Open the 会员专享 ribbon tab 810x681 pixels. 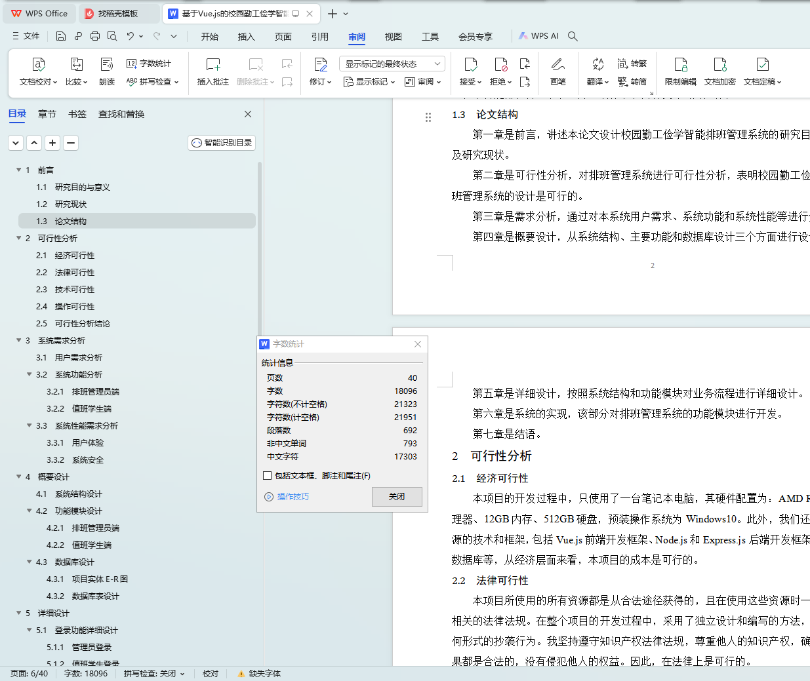pos(476,37)
